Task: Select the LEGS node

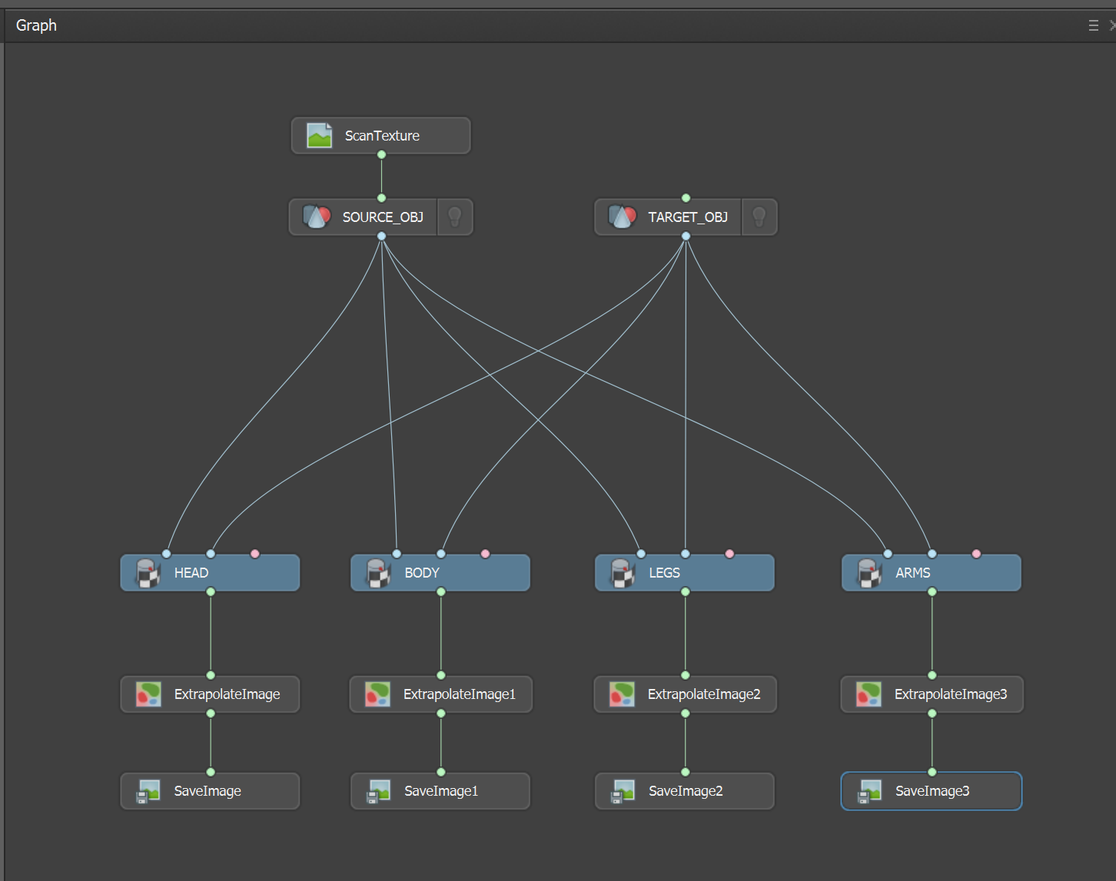Action: 685,573
